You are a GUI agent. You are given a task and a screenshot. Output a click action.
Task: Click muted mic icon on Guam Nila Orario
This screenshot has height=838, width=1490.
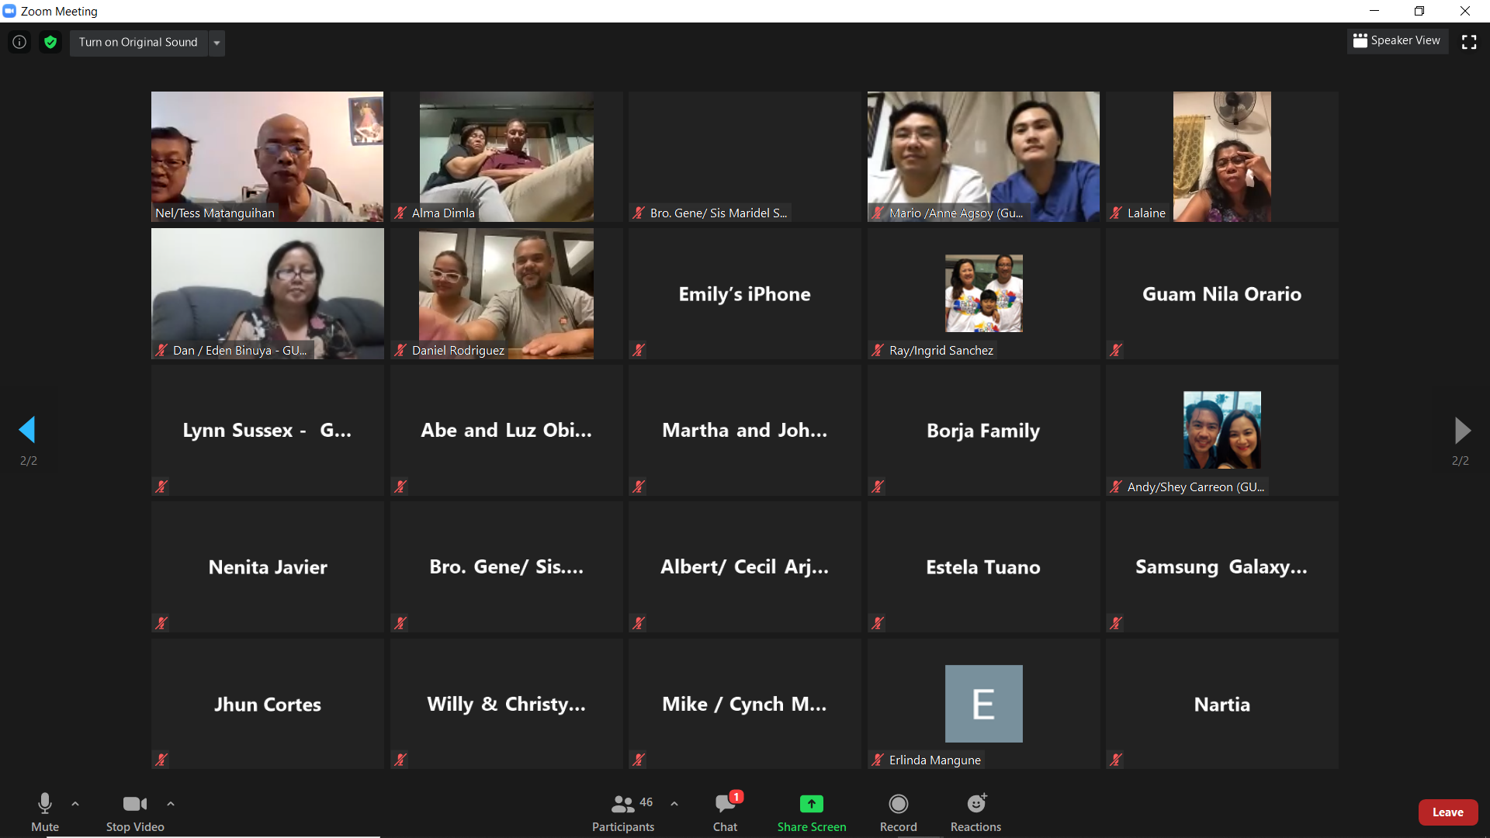tap(1116, 350)
